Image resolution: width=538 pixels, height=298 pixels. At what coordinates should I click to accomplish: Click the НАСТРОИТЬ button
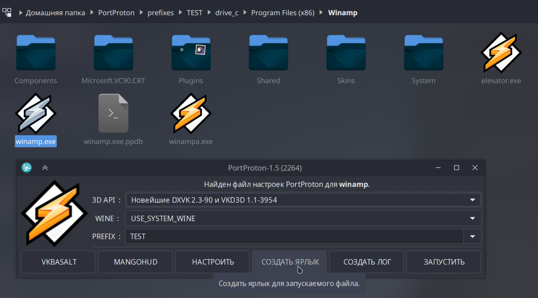[212, 262]
